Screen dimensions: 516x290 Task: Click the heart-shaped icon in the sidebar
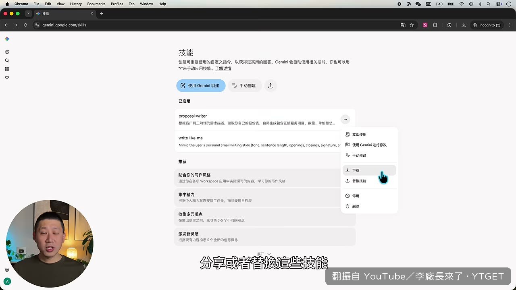7,78
